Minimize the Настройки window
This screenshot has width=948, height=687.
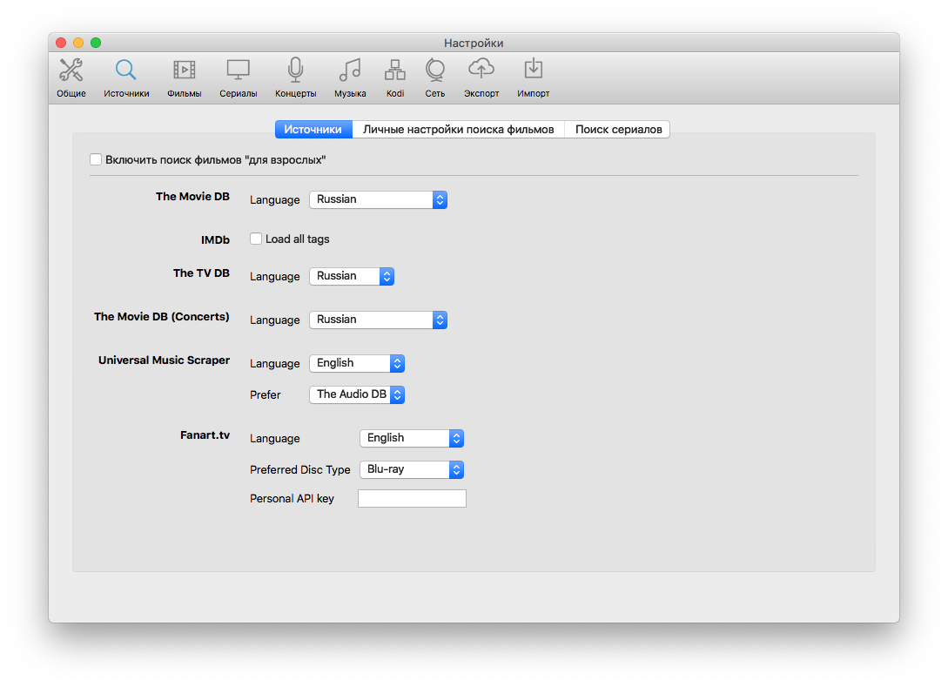[78, 43]
